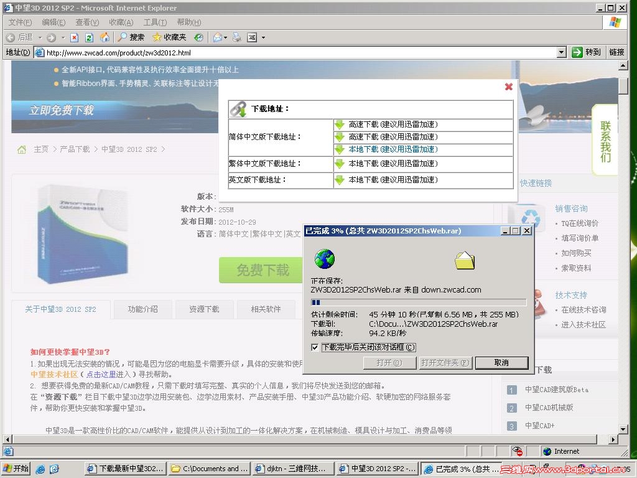This screenshot has width=637, height=478.
Task: Open the Links (链接) toolbar
Action: point(616,52)
